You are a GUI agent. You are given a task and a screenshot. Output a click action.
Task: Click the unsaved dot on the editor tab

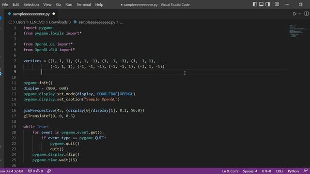point(54,14)
